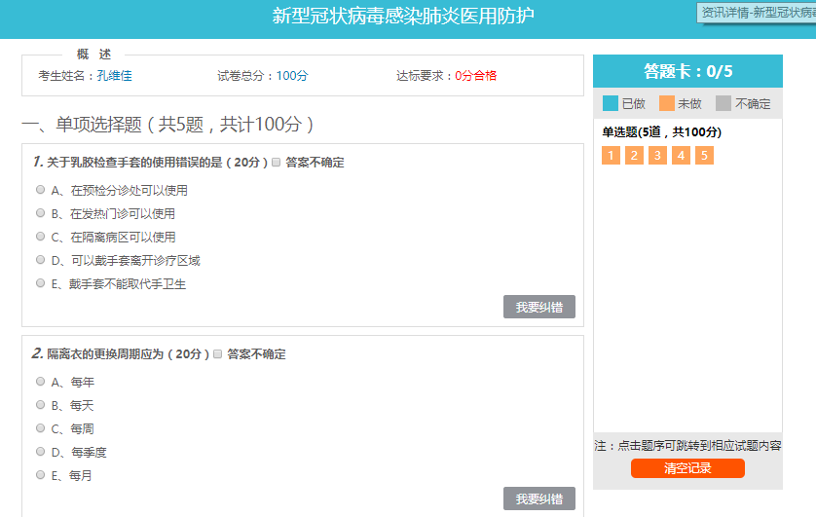
Task: Check 答案不确定 for question 2
Action: point(218,354)
